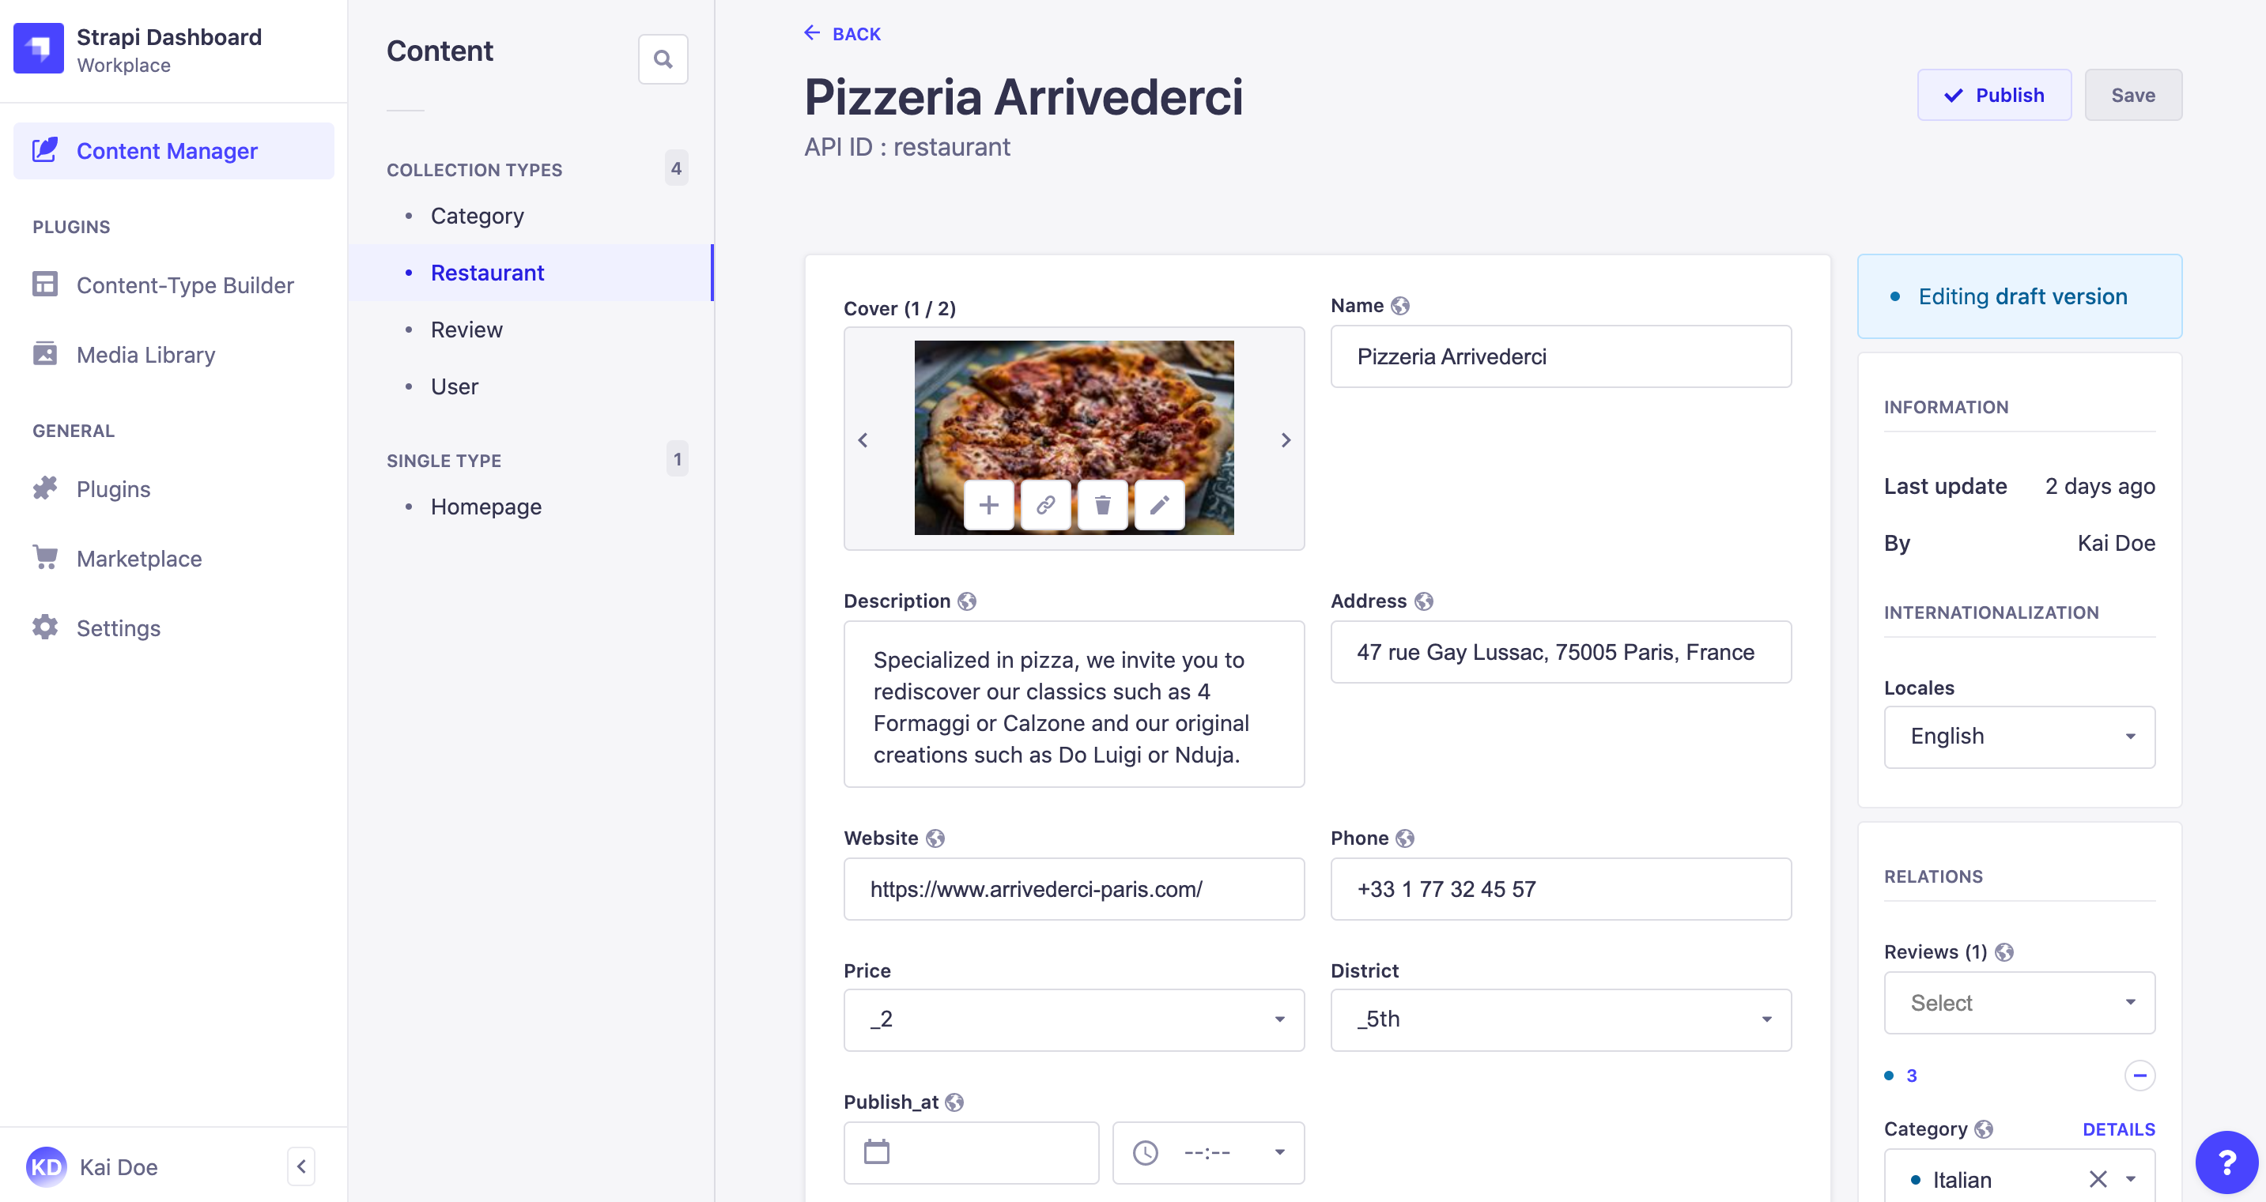Open the Locales English dropdown
The height and width of the screenshot is (1202, 2266).
pyautogui.click(x=2019, y=736)
